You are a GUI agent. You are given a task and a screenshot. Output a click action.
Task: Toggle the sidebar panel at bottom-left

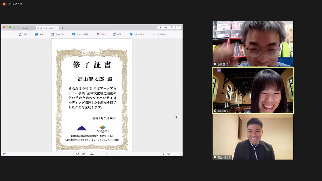(4, 154)
